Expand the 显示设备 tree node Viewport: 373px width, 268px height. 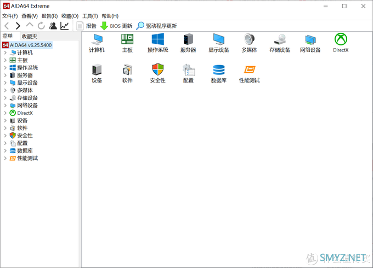(5, 83)
